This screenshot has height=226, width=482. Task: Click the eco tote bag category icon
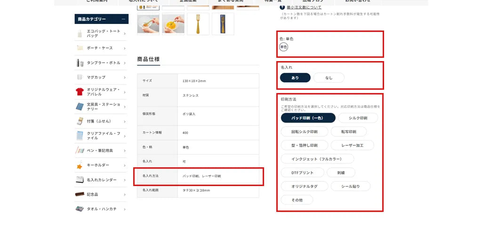(x=80, y=33)
